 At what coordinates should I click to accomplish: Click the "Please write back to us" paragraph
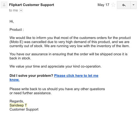click(57, 91)
